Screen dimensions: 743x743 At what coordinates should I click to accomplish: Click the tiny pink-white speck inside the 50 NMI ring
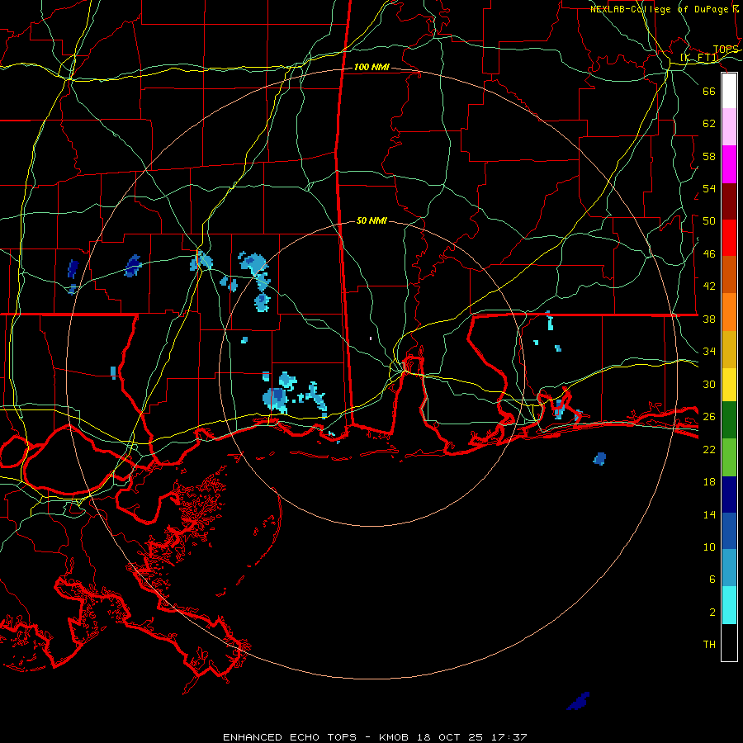[371, 338]
